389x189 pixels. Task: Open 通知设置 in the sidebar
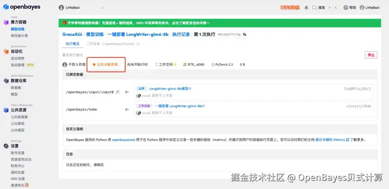(18, 173)
